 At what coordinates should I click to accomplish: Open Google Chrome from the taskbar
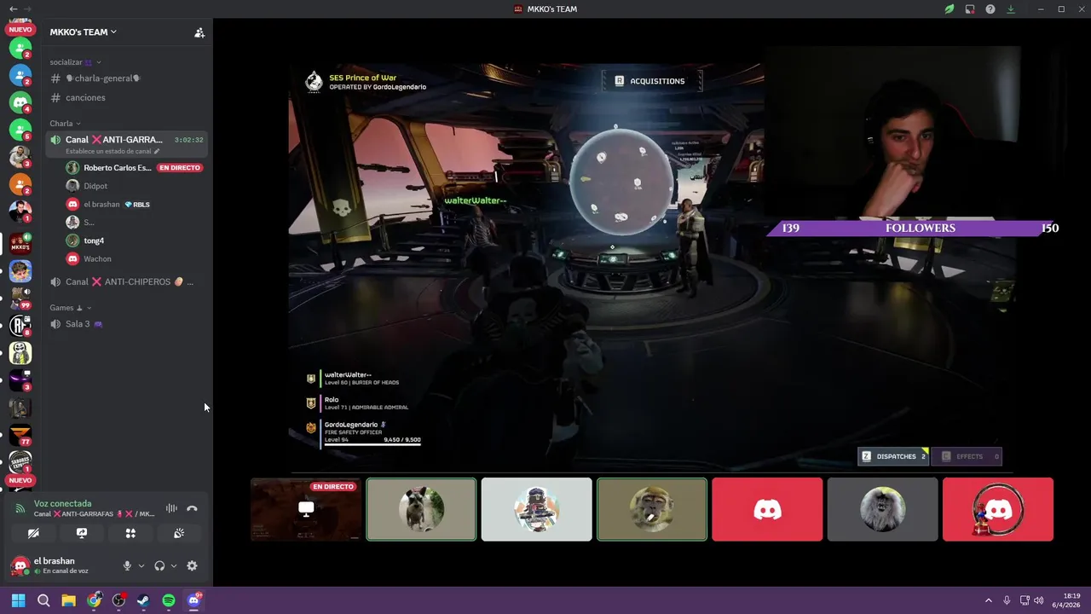[x=94, y=600]
